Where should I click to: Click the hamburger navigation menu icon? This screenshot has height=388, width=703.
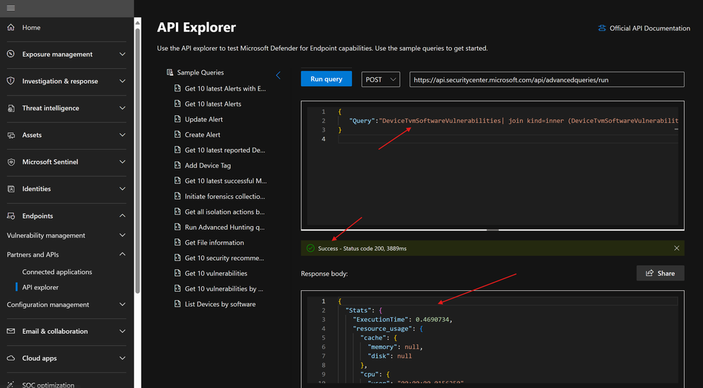click(11, 8)
